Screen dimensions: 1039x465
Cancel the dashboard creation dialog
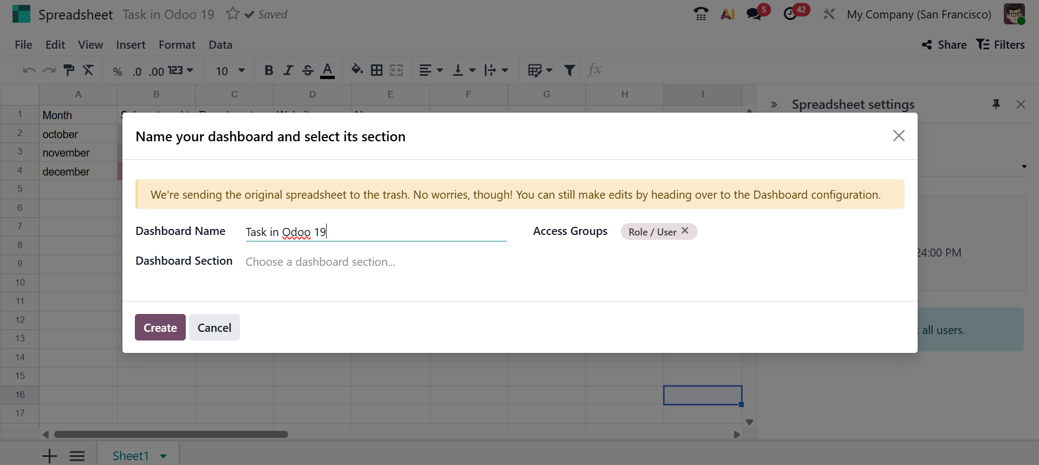214,328
